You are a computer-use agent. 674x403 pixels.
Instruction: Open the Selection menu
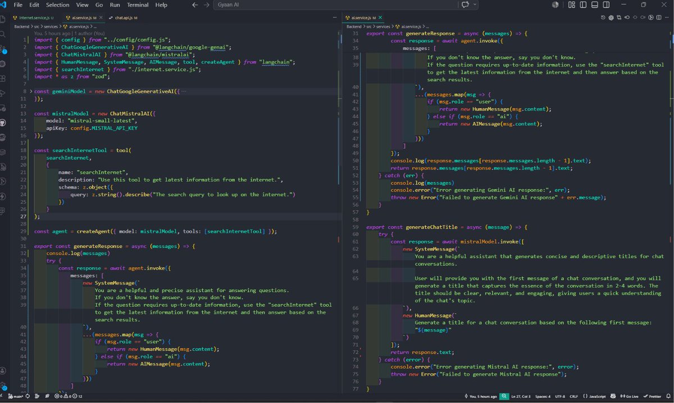pyautogui.click(x=57, y=4)
